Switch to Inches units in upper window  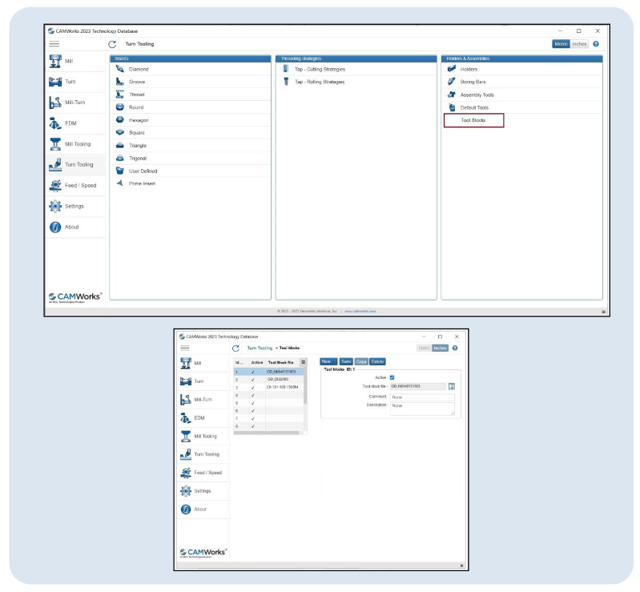point(579,44)
